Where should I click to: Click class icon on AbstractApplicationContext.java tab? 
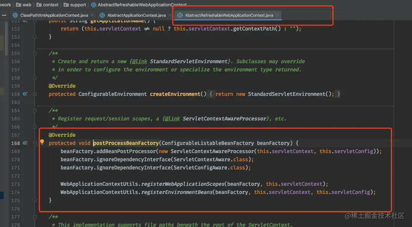[x=102, y=15]
